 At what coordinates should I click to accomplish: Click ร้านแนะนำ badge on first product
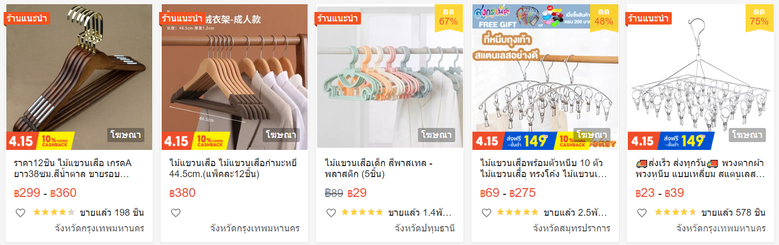click(x=26, y=18)
